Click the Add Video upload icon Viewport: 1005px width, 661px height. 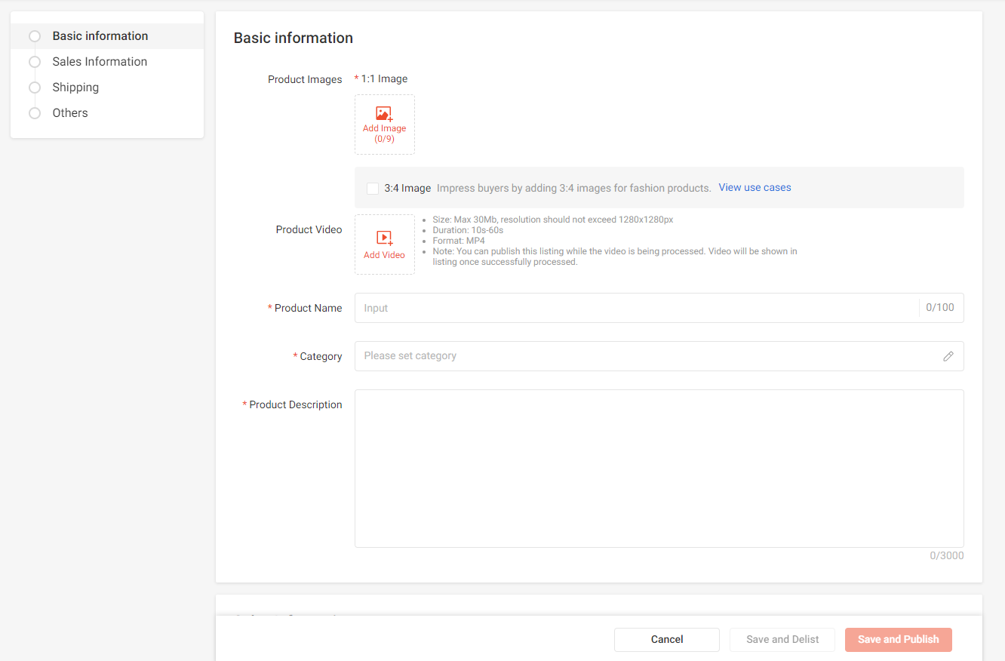384,238
